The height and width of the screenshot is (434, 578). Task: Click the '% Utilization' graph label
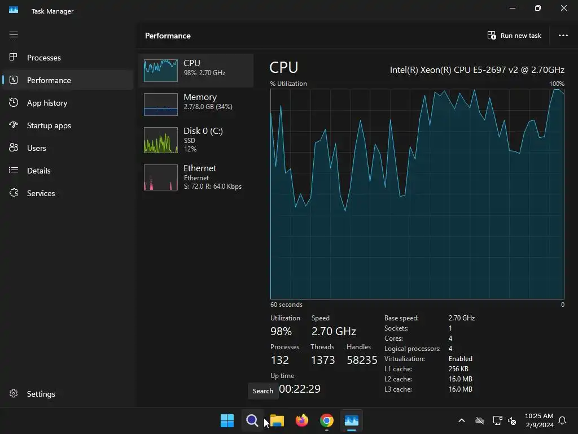[288, 84]
